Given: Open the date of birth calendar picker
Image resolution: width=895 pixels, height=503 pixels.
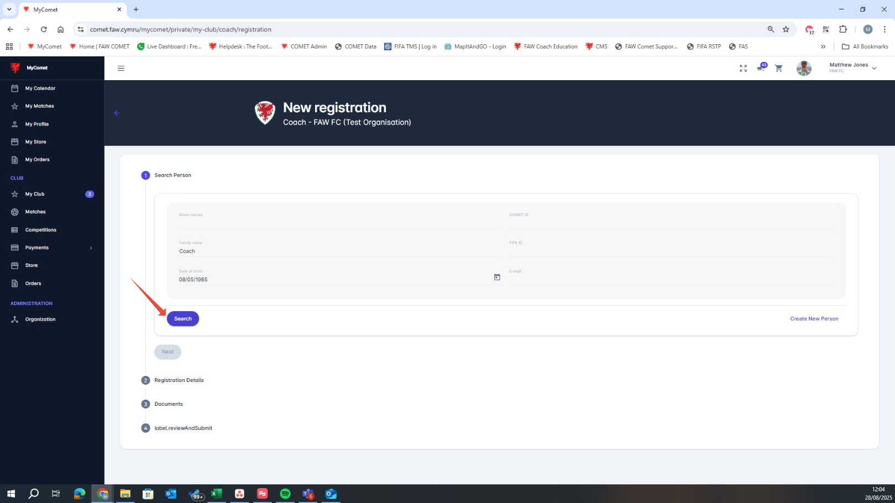Looking at the screenshot, I should (x=497, y=277).
